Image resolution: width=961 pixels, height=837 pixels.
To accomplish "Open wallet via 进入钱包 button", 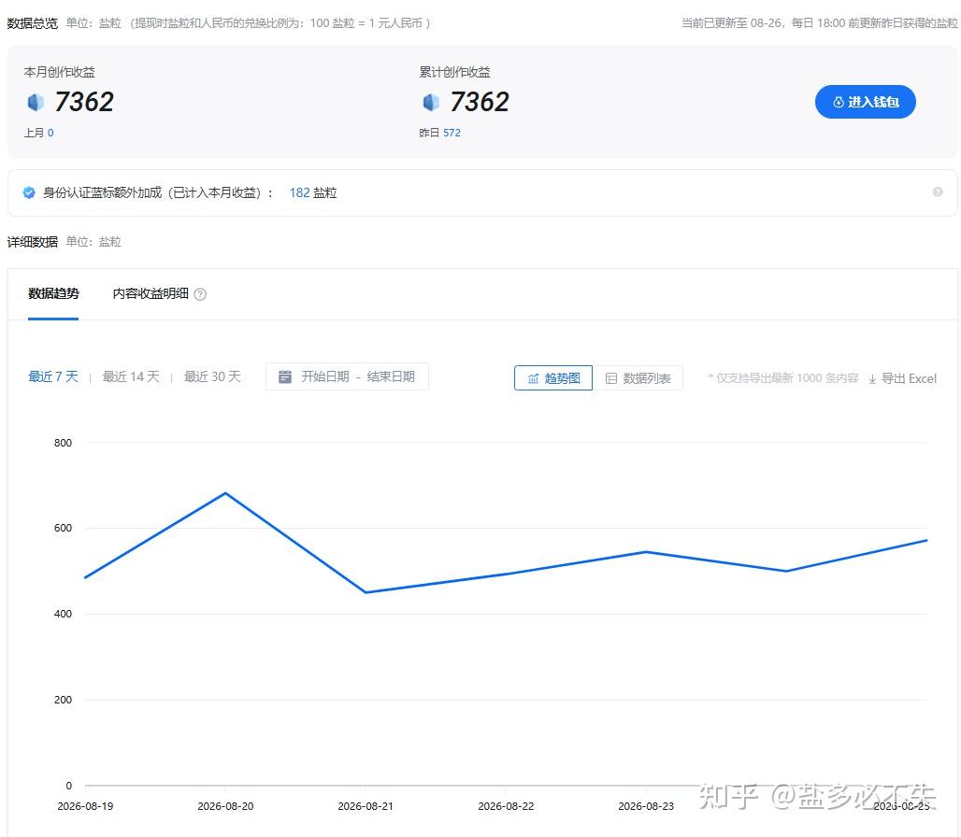I will tap(865, 102).
